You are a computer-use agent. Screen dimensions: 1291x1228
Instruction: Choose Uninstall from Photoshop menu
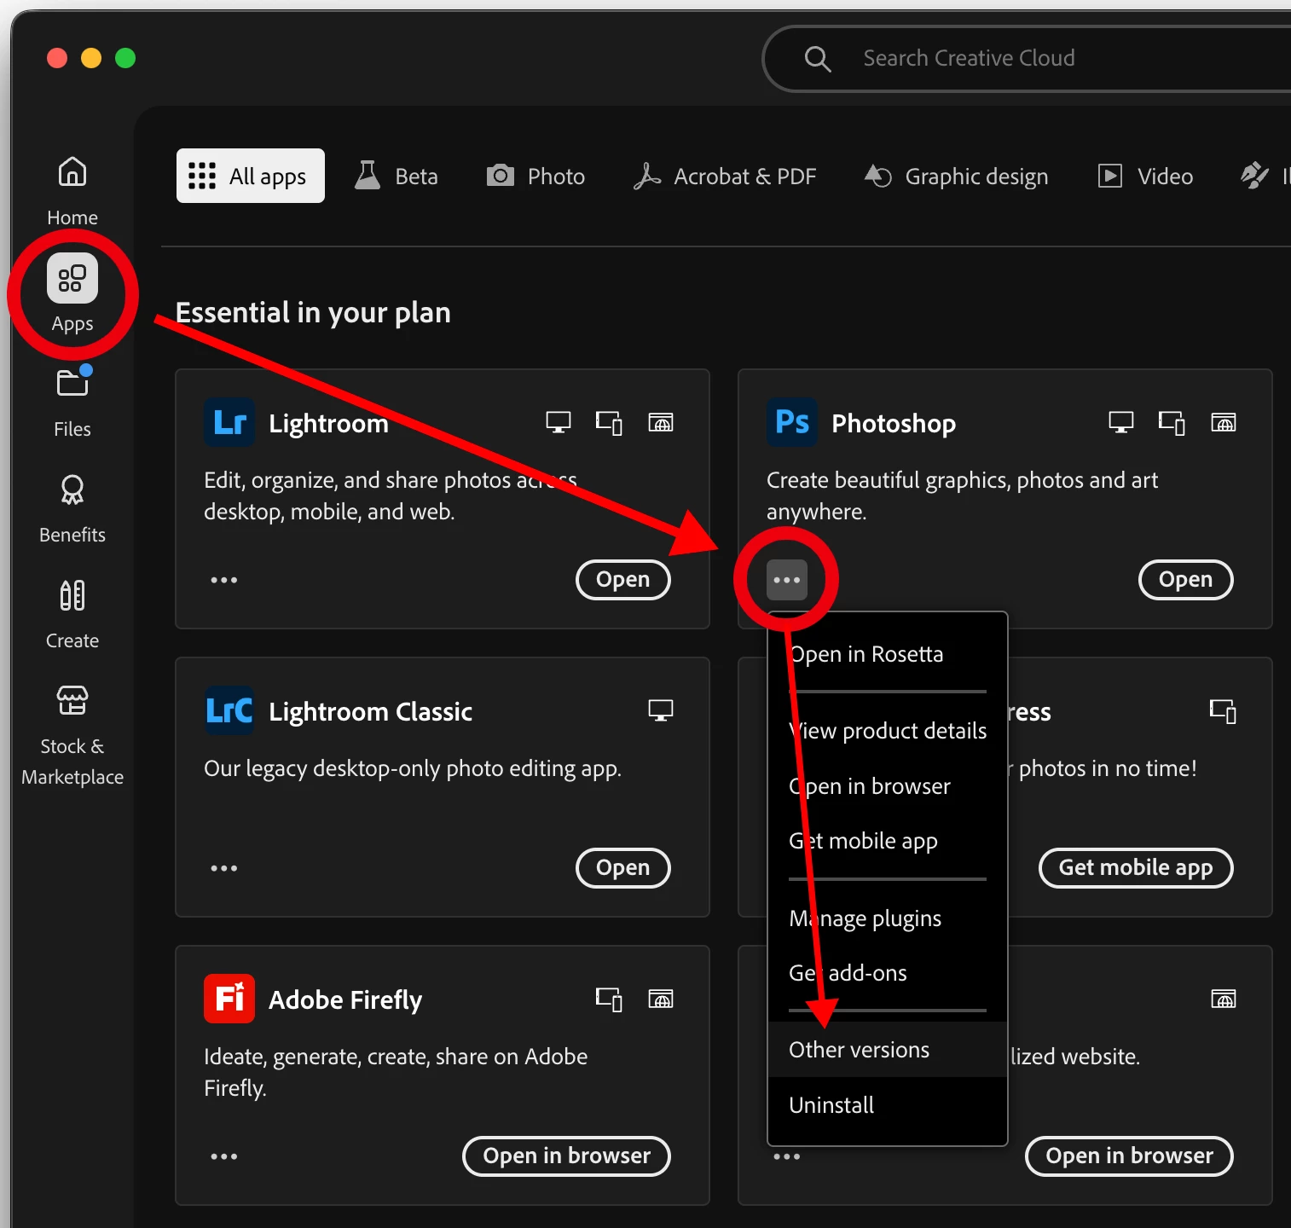(888, 1105)
